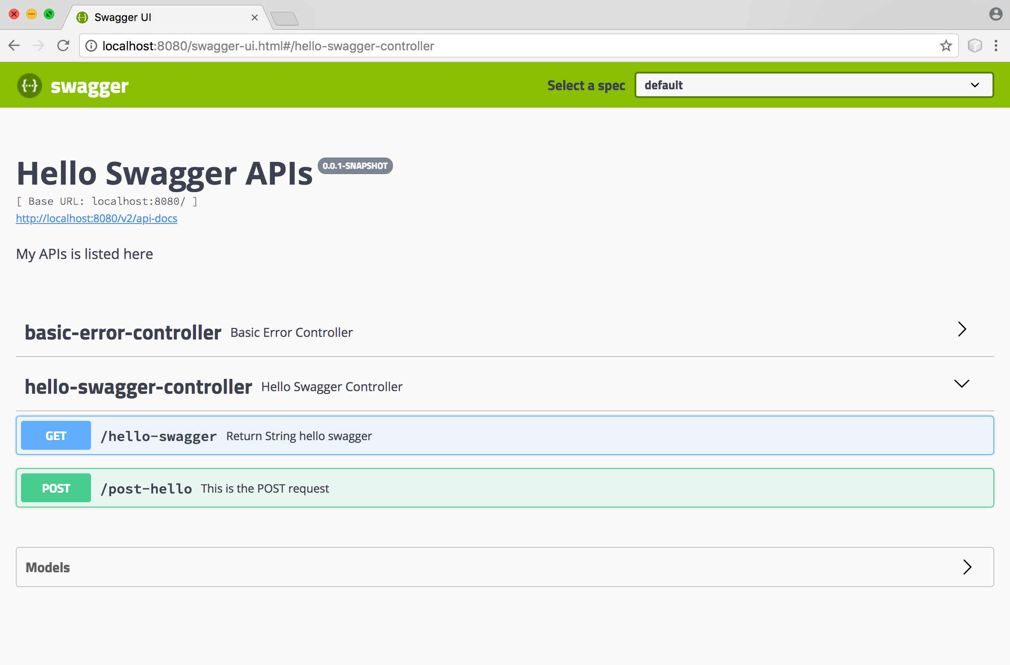This screenshot has width=1010, height=665.
Task: Click the hello-swagger-controller heading
Action: pos(138,387)
